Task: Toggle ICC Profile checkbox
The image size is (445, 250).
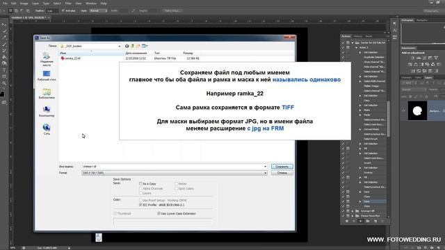Action: 140,205
